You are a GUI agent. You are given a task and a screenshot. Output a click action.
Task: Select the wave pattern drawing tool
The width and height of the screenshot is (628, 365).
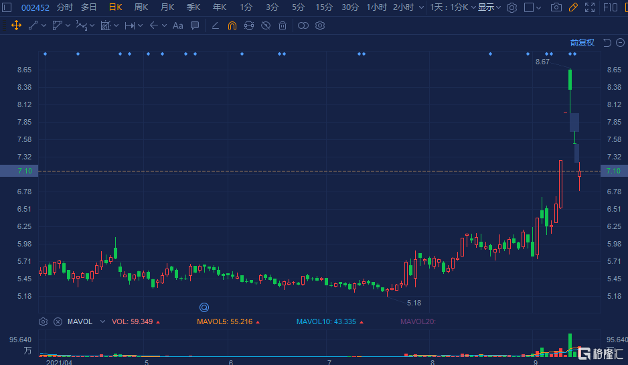81,25
